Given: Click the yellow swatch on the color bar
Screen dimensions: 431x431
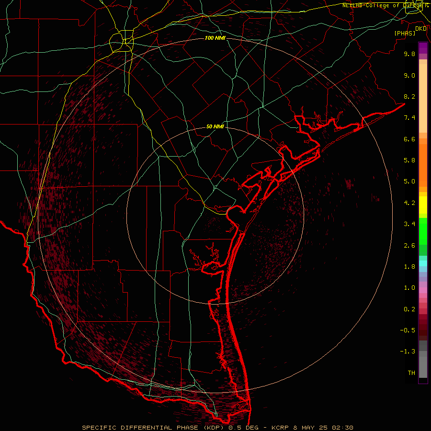Looking at the screenshot, I should click(x=423, y=205).
